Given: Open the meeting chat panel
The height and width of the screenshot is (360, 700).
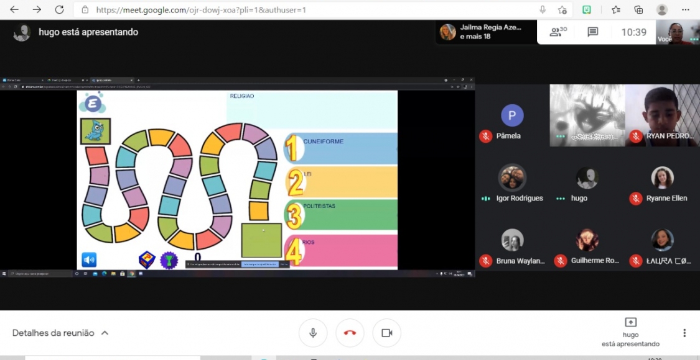Looking at the screenshot, I should pyautogui.click(x=592, y=32).
